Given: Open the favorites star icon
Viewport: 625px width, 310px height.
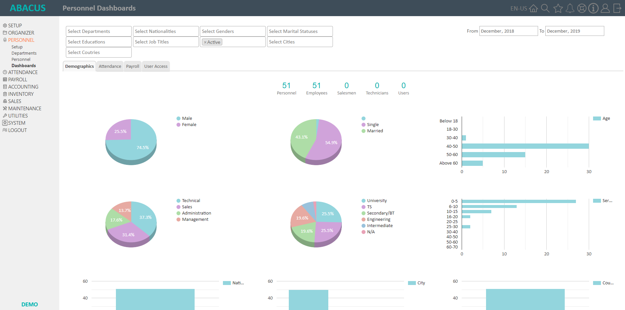Looking at the screenshot, I should [558, 8].
